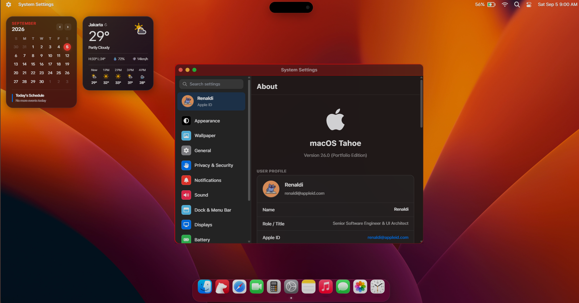The height and width of the screenshot is (303, 579).
Task: Open Messages from the dock
Action: (x=343, y=286)
